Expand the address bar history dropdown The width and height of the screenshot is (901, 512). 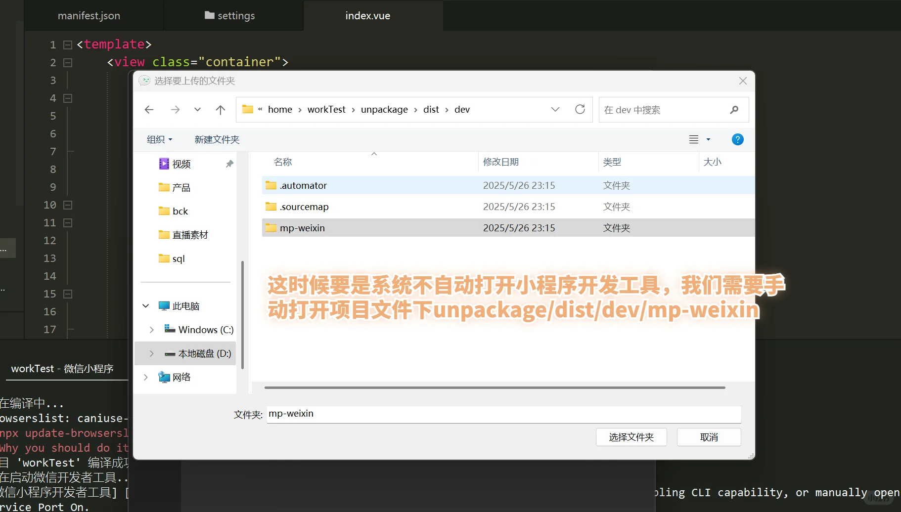[555, 109]
